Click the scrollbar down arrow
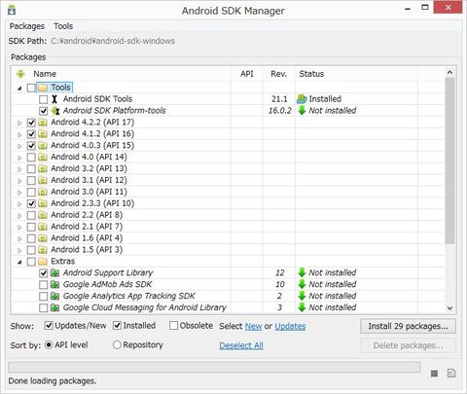The image size is (467, 394). pos(449,308)
